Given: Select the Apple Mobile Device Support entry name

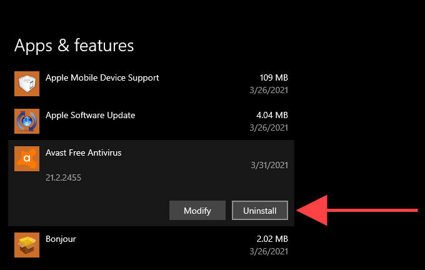Looking at the screenshot, I should tap(102, 78).
